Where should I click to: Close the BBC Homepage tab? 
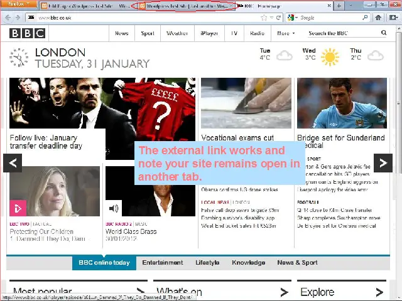pyautogui.click(x=329, y=6)
